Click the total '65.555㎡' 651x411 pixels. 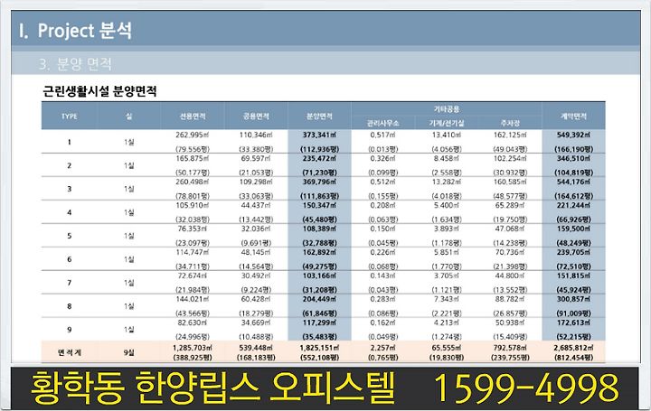[x=447, y=348]
